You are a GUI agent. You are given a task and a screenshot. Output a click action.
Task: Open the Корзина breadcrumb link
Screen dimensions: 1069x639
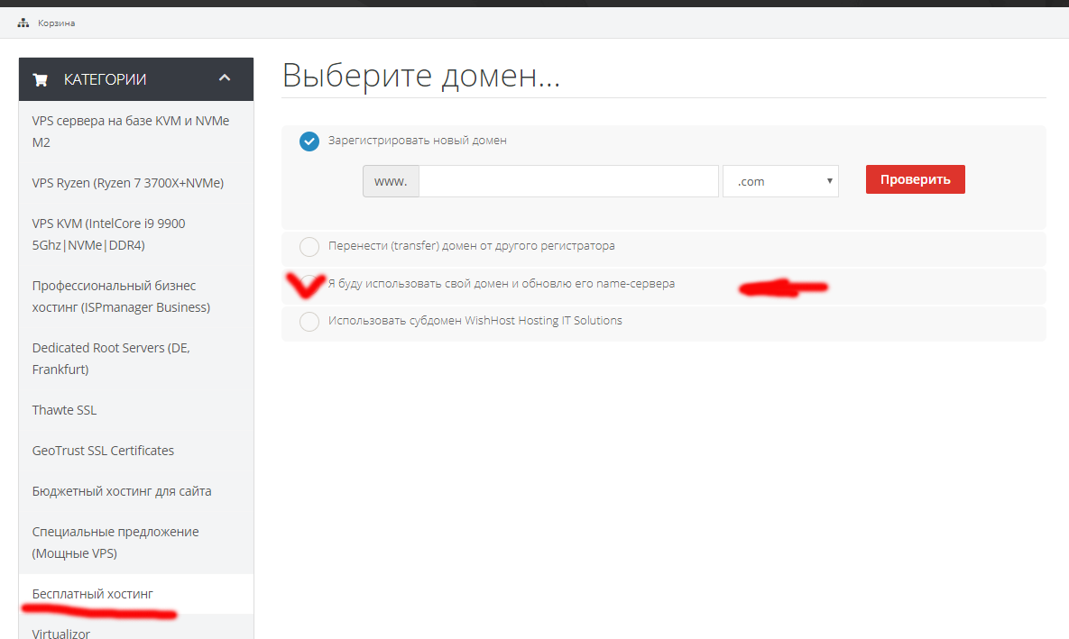coord(57,23)
